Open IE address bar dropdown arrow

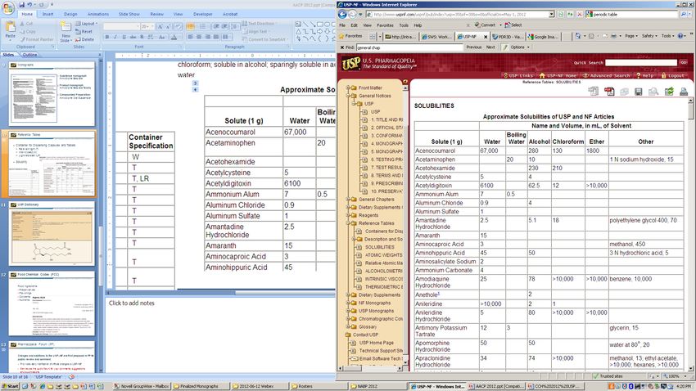[x=551, y=14]
